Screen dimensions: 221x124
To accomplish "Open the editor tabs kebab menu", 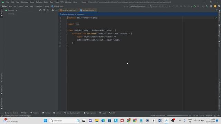I will [216, 10].
